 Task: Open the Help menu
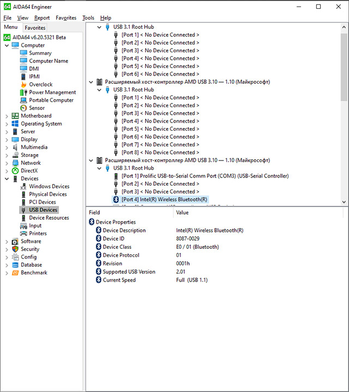pyautogui.click(x=106, y=18)
